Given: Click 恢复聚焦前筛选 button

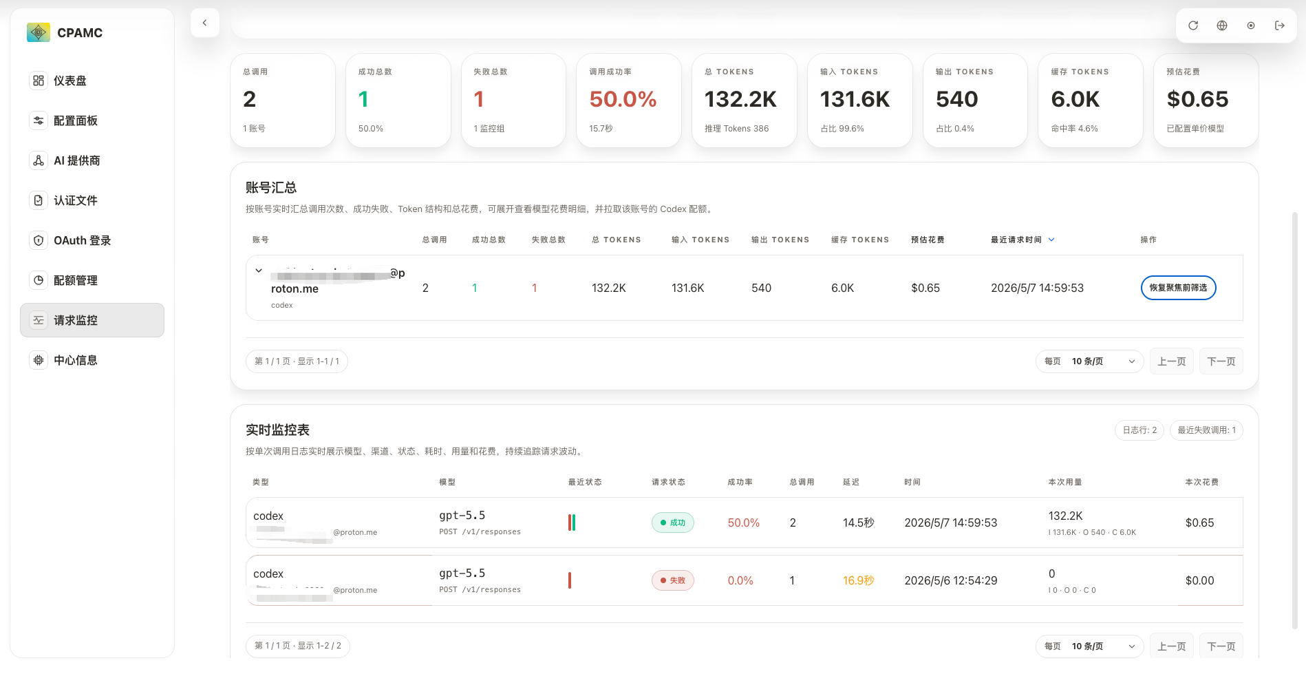Looking at the screenshot, I should [1178, 288].
